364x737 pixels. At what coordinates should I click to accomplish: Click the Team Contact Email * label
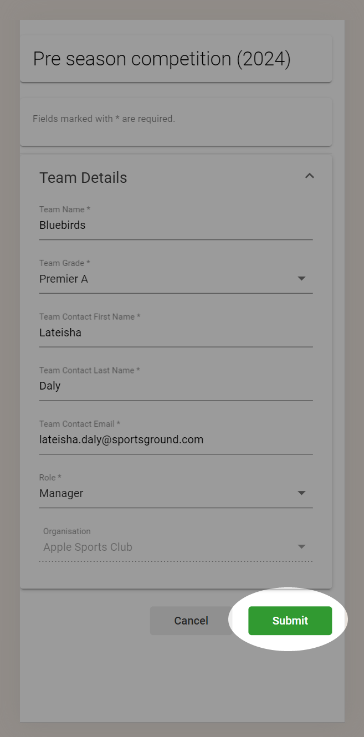80,424
